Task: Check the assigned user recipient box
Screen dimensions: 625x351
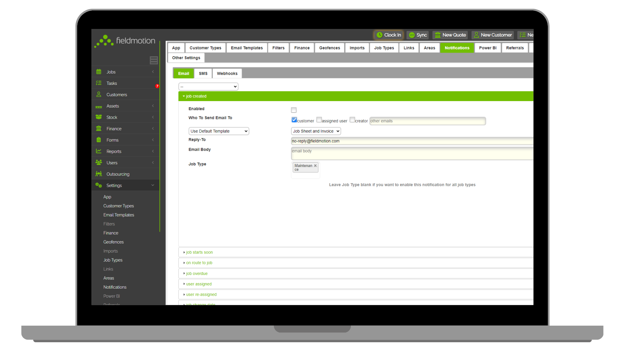Action: tap(319, 120)
